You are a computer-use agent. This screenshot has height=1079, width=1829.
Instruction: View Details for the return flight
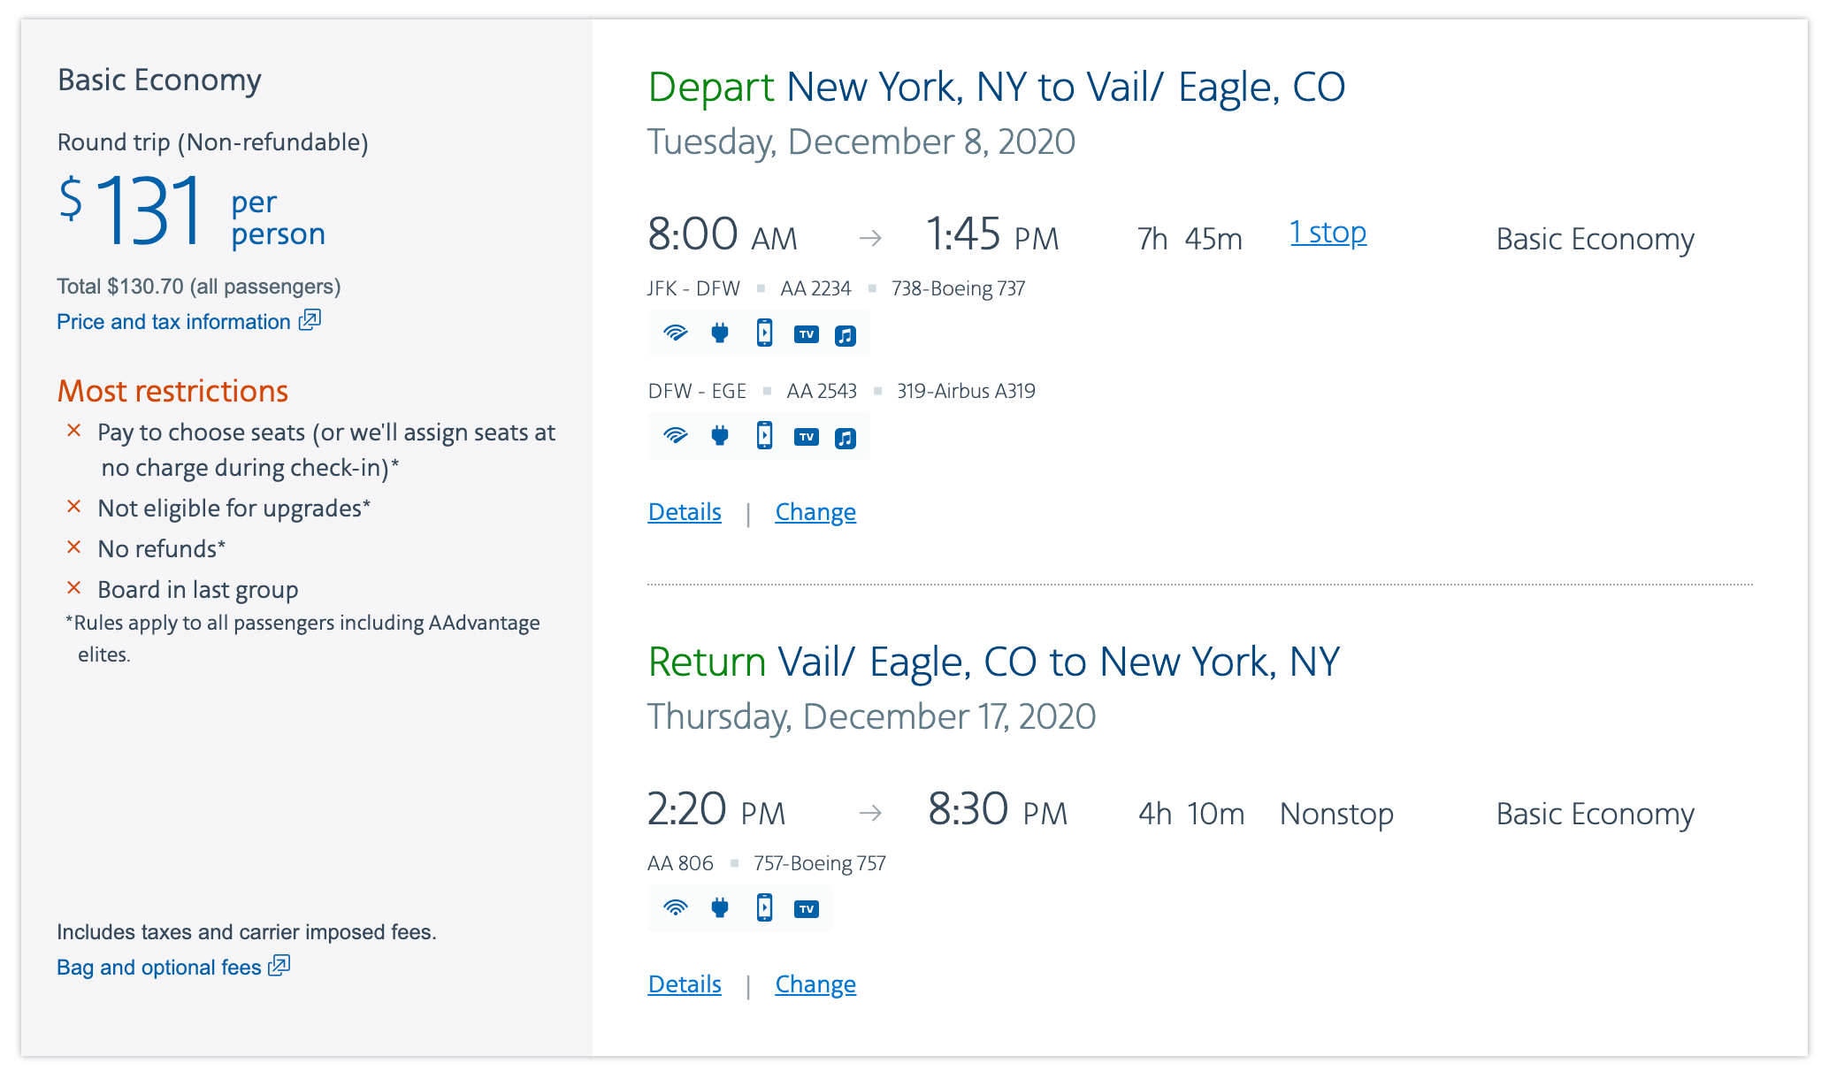(685, 984)
